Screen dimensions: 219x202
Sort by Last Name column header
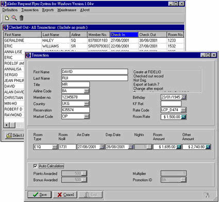(56, 35)
